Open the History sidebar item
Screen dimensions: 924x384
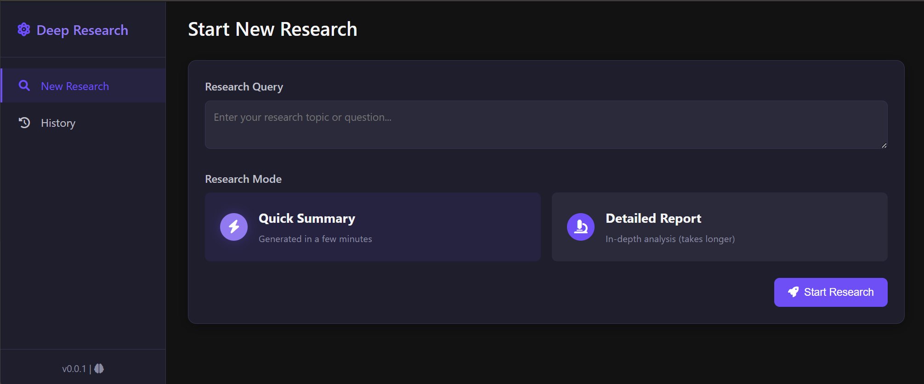tap(58, 123)
